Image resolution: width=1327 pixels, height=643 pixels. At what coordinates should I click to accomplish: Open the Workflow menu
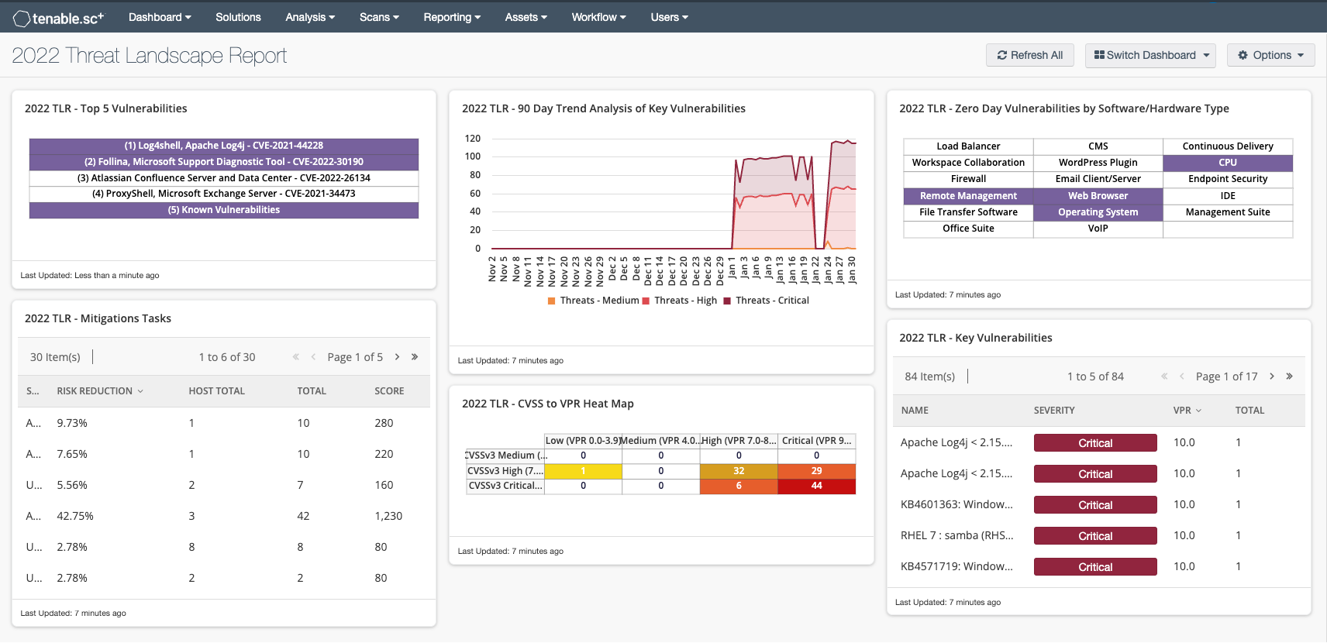(598, 17)
